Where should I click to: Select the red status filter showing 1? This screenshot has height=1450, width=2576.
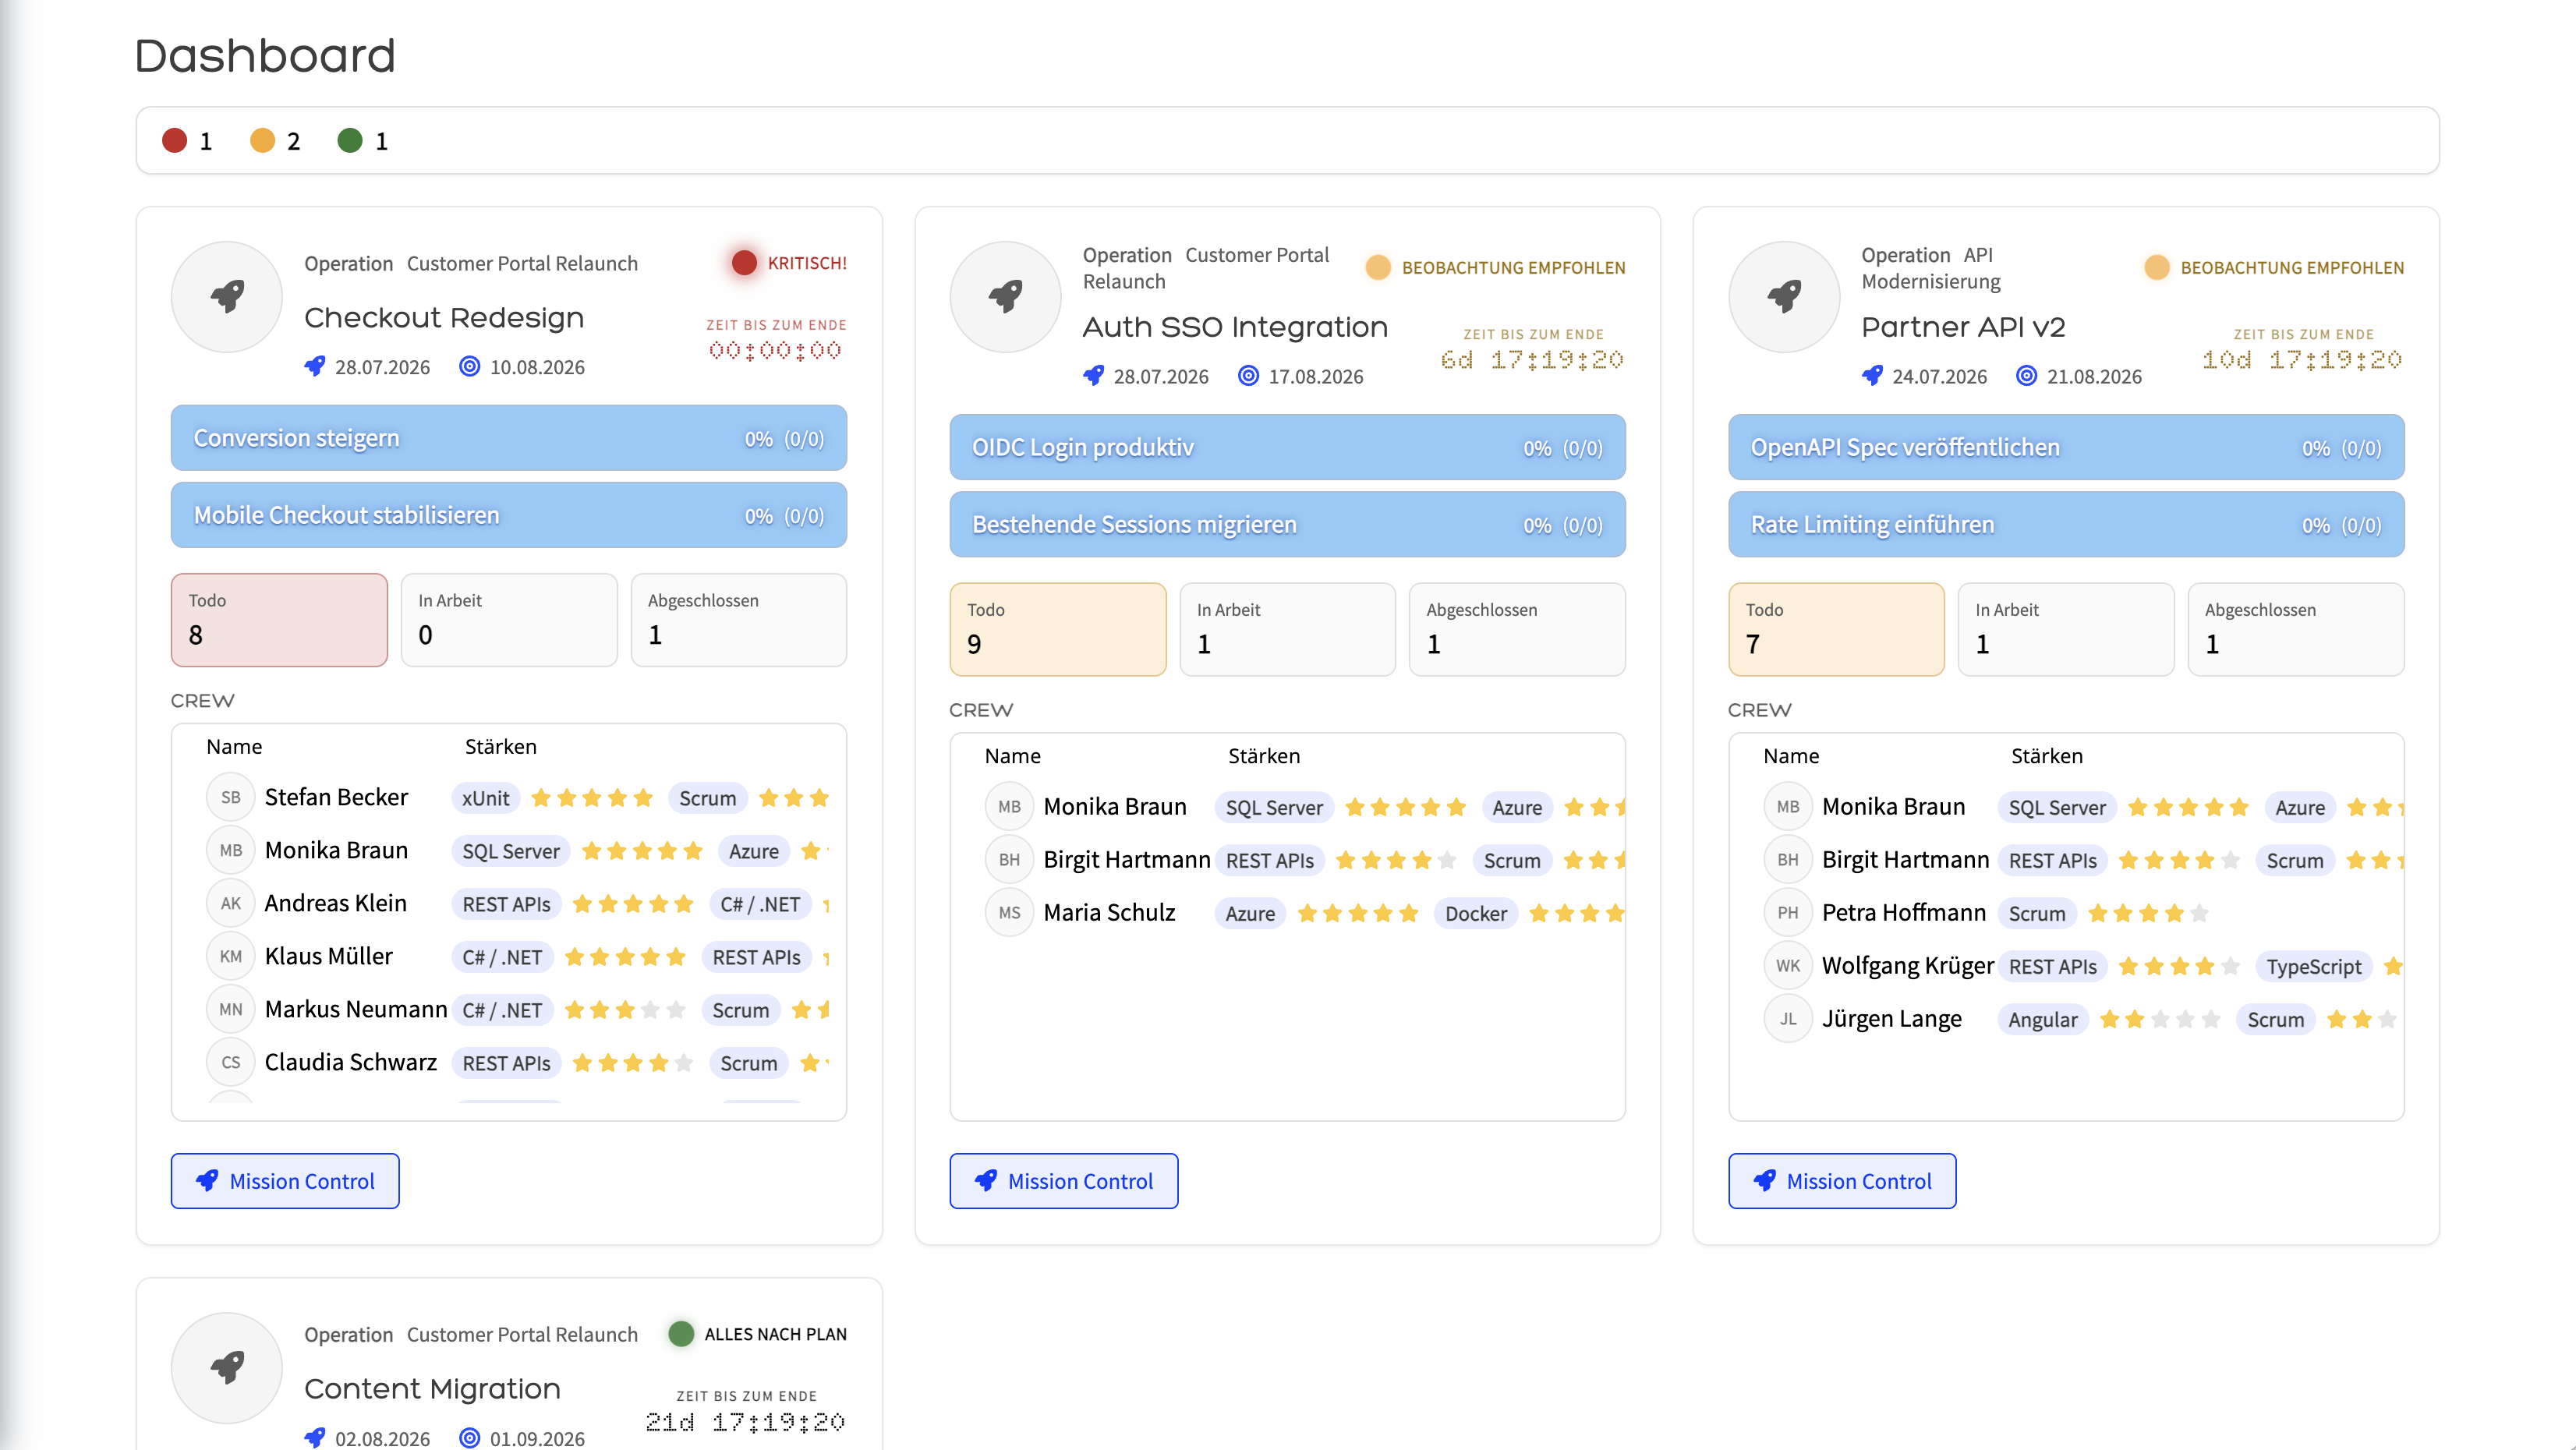[188, 141]
